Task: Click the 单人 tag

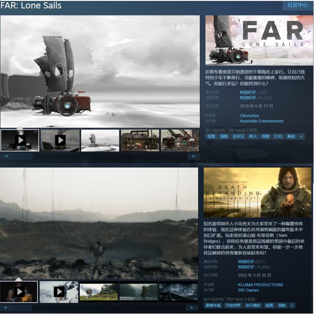Action: click(253, 137)
